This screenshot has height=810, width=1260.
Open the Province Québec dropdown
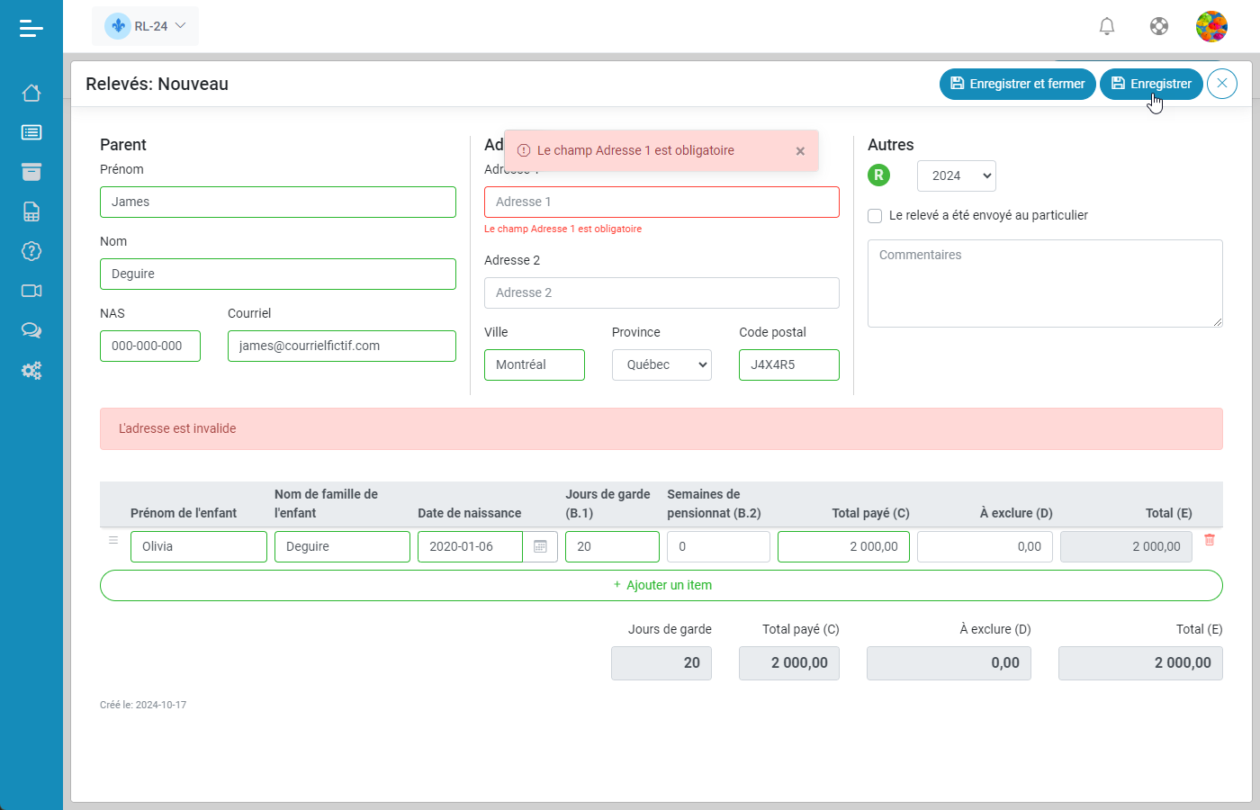(661, 364)
